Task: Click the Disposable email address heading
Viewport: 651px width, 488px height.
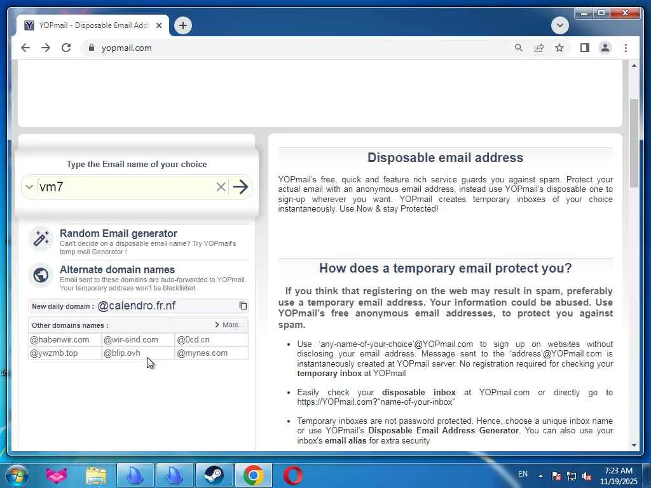Action: 445,158
